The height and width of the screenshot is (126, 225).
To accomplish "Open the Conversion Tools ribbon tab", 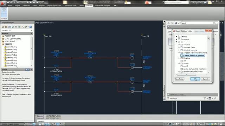I will coord(70,6).
